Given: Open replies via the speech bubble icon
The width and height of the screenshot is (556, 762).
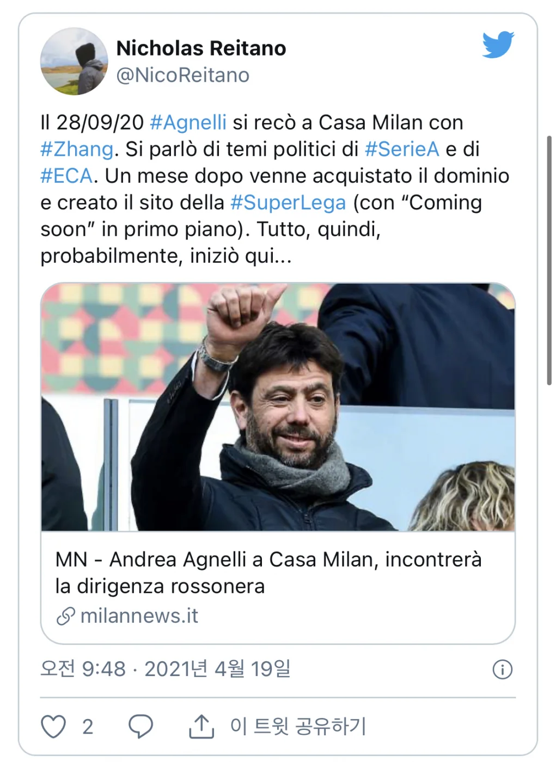Looking at the screenshot, I should click(140, 726).
